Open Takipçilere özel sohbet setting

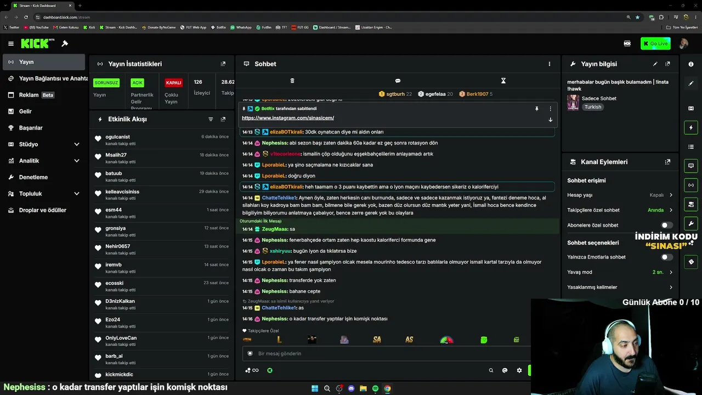pyautogui.click(x=620, y=210)
